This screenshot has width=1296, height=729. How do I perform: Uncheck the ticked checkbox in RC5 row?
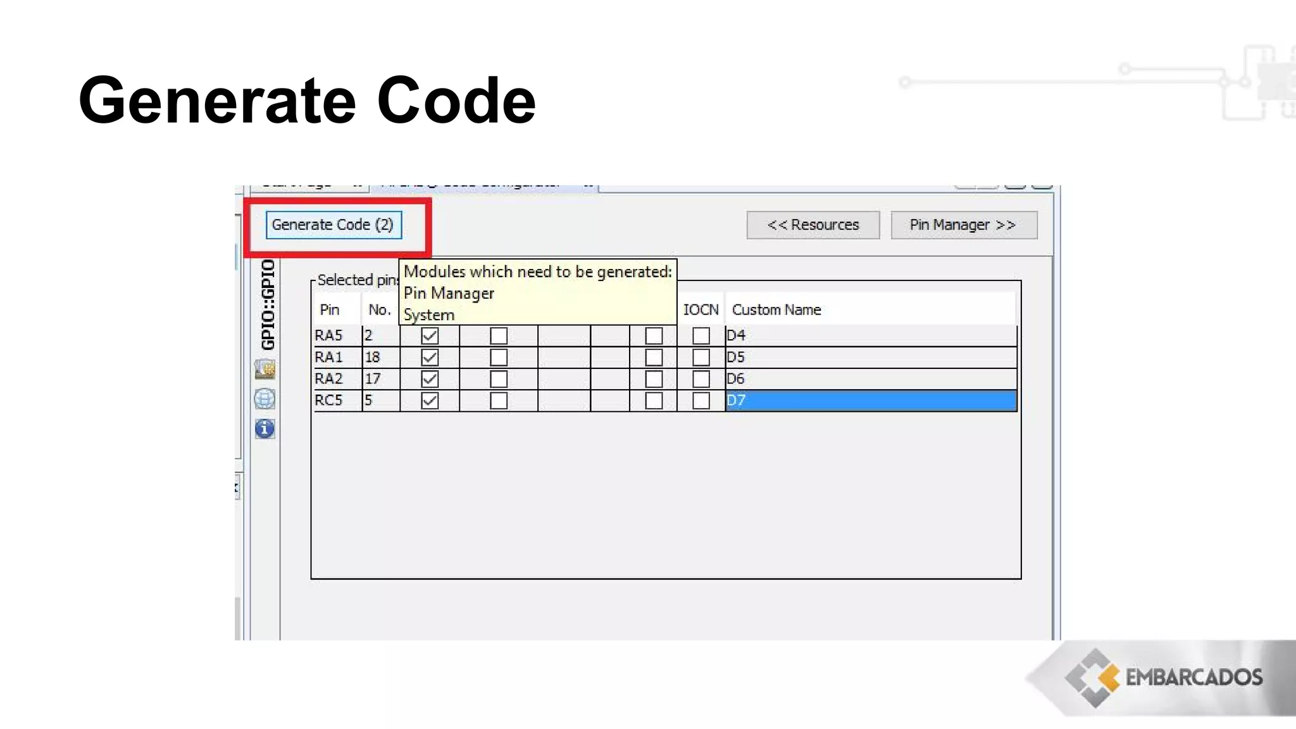click(430, 401)
